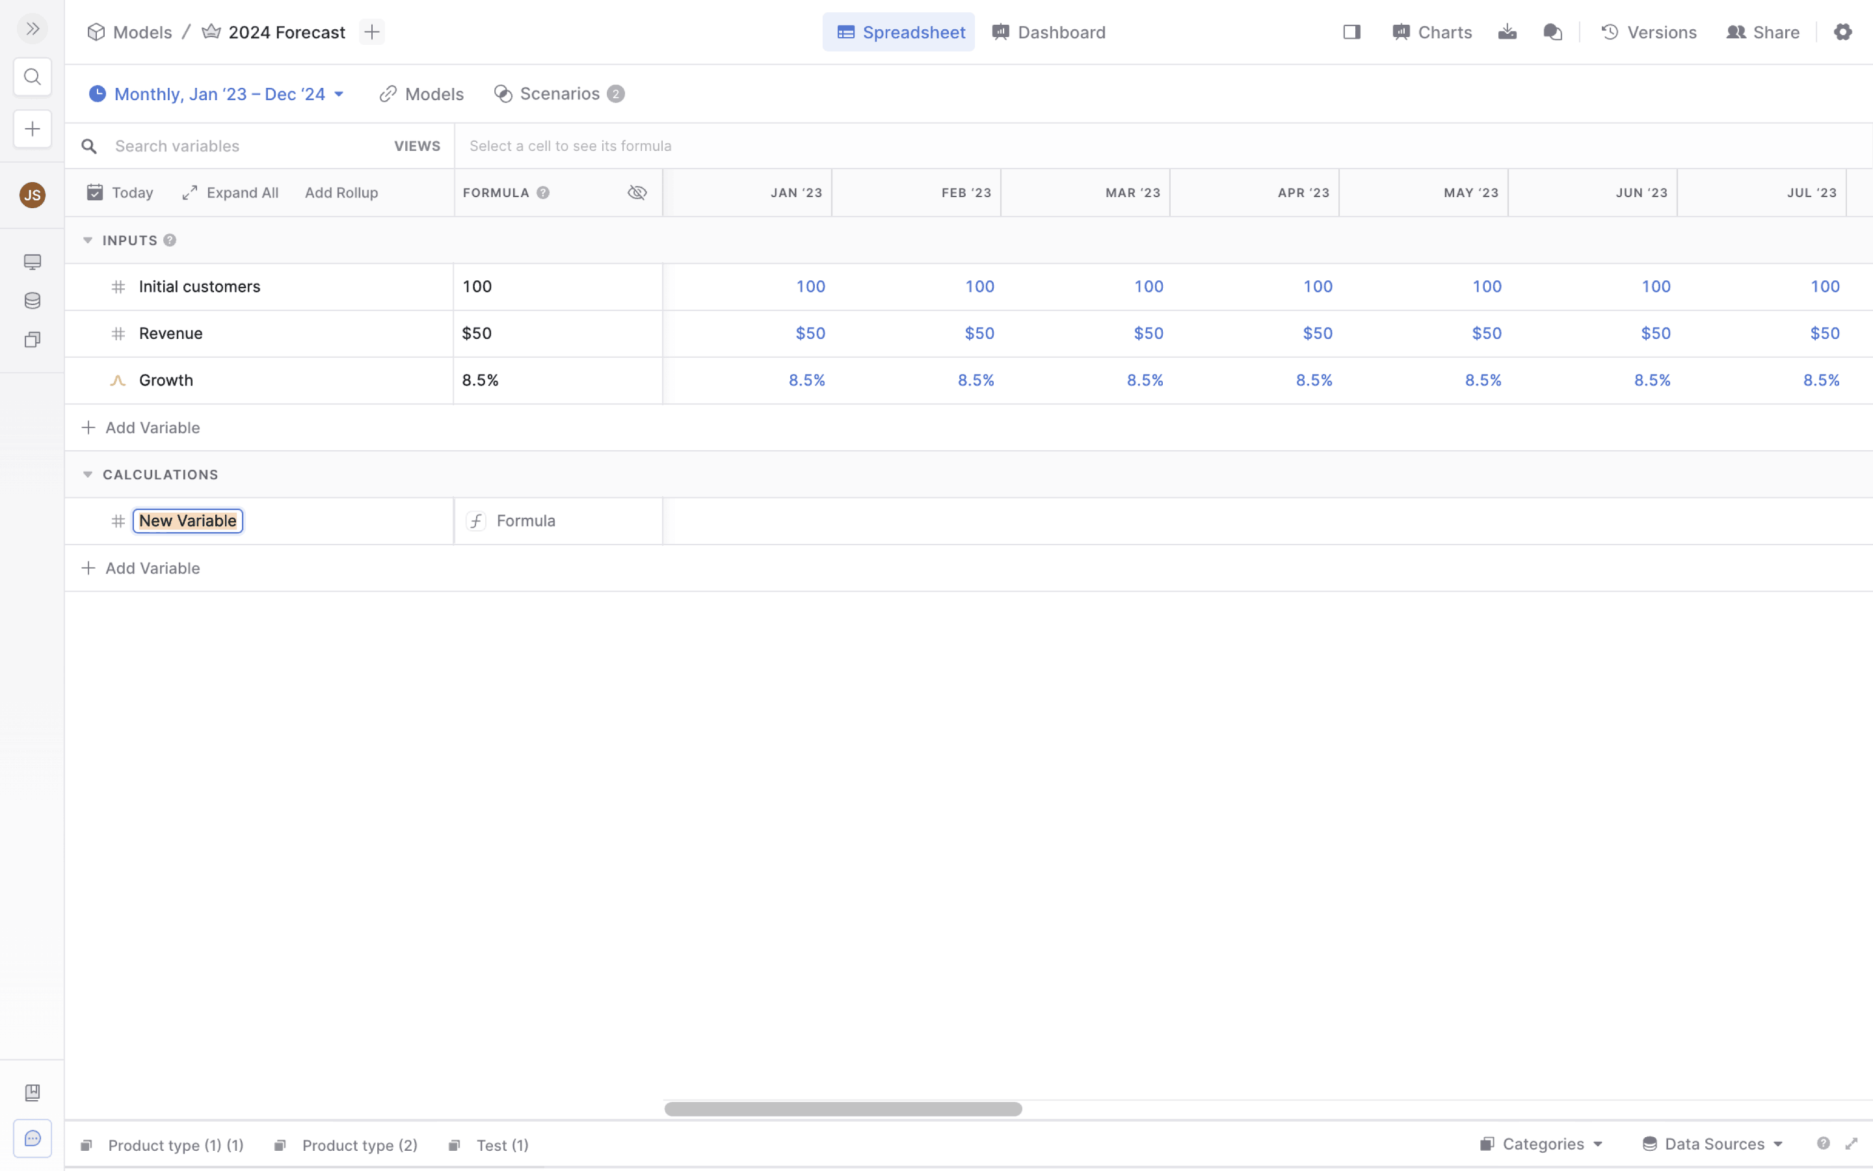Open Versions history
This screenshot has height=1171, width=1873.
[1649, 32]
